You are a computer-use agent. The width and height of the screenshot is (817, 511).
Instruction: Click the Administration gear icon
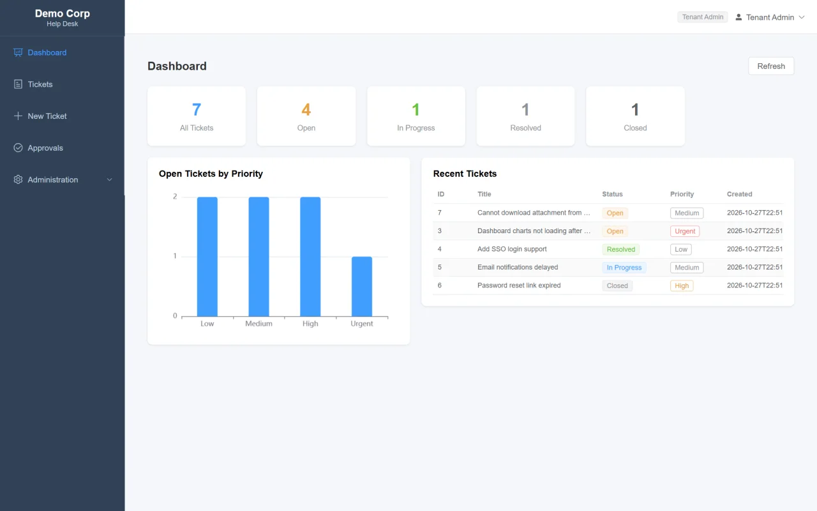coord(18,179)
